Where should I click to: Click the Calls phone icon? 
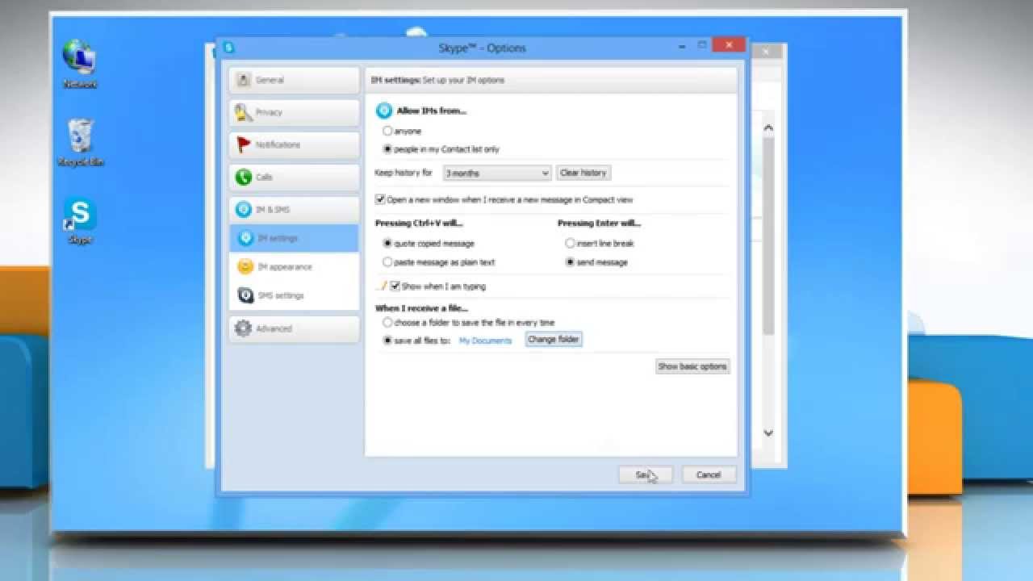(243, 177)
